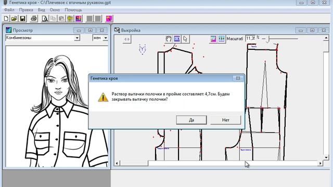
Task: Click the blue layout icon left of Масштаб
Action: pos(222,39)
